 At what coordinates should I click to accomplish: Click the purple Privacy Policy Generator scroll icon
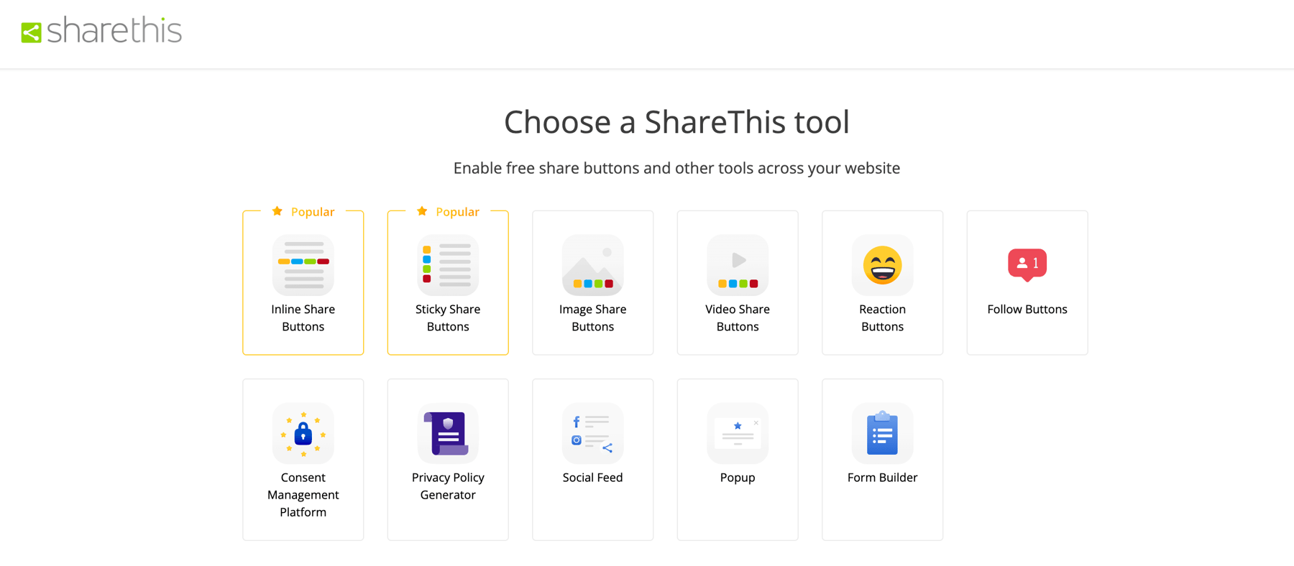pyautogui.click(x=447, y=434)
